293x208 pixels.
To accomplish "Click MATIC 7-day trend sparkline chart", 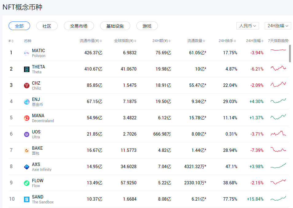I will [278, 50].
